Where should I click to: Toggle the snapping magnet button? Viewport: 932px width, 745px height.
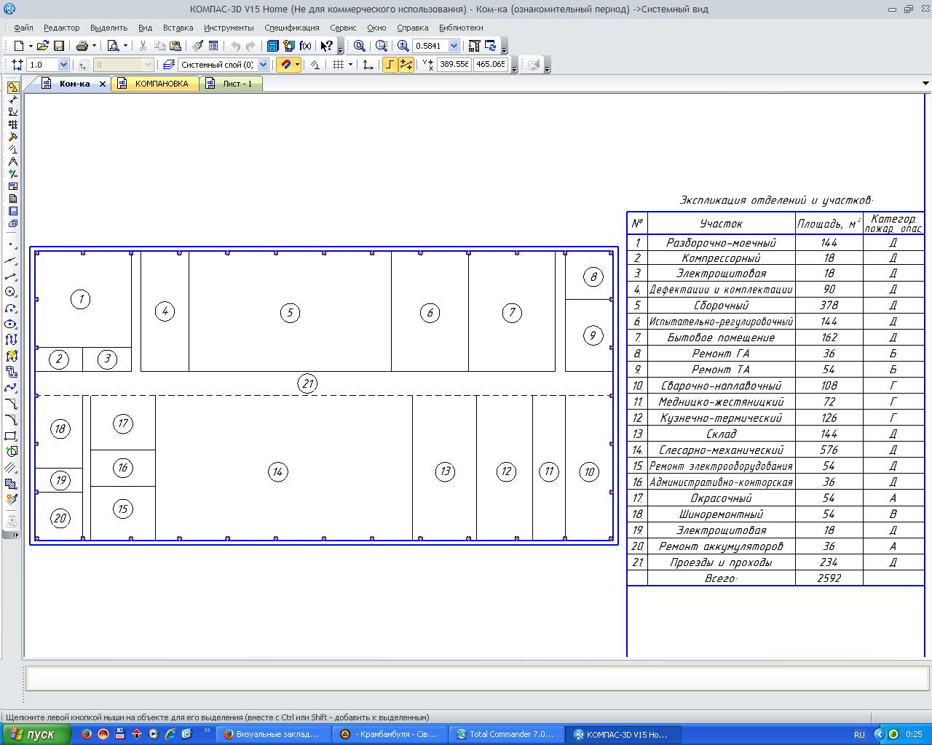pos(285,65)
